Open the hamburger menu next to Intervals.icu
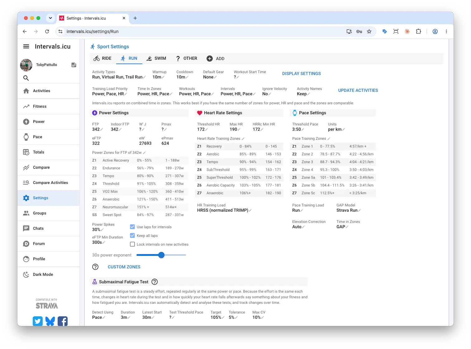 (x=26, y=46)
